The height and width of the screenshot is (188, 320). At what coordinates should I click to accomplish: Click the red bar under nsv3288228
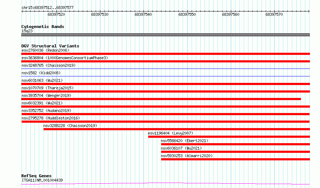pyautogui.click(x=177, y=129)
